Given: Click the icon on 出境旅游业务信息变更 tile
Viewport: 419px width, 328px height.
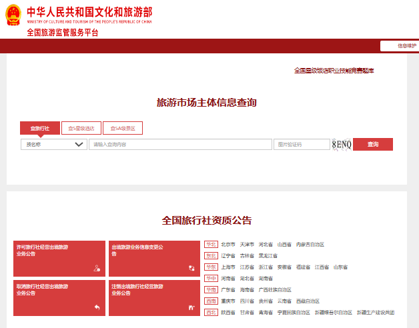Looking at the screenshot, I should 192,268.
